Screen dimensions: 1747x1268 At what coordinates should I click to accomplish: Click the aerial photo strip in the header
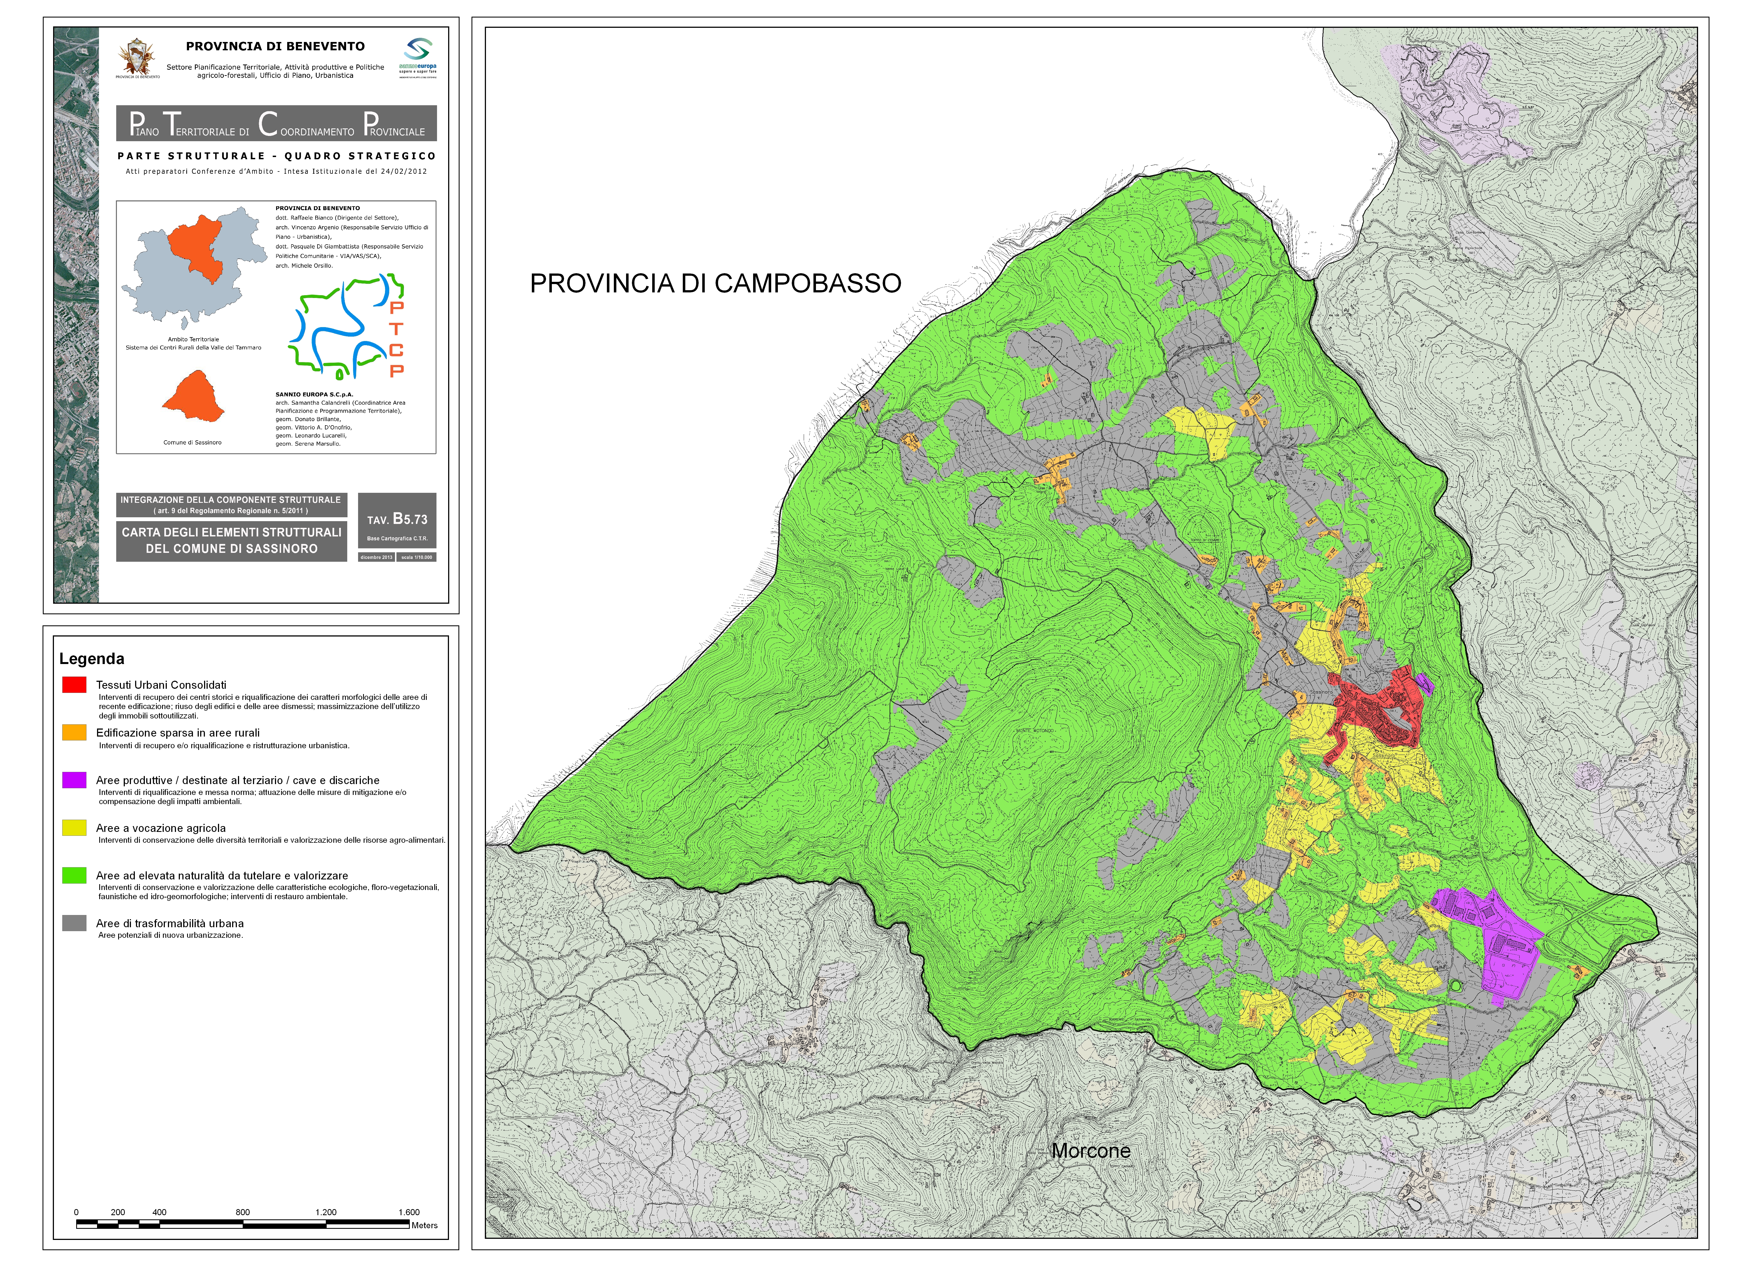pos(76,315)
